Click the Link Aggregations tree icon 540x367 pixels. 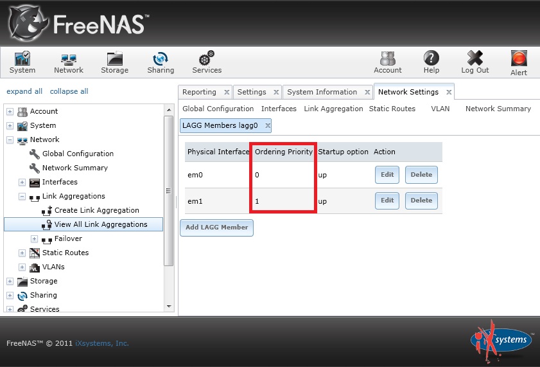coord(35,197)
